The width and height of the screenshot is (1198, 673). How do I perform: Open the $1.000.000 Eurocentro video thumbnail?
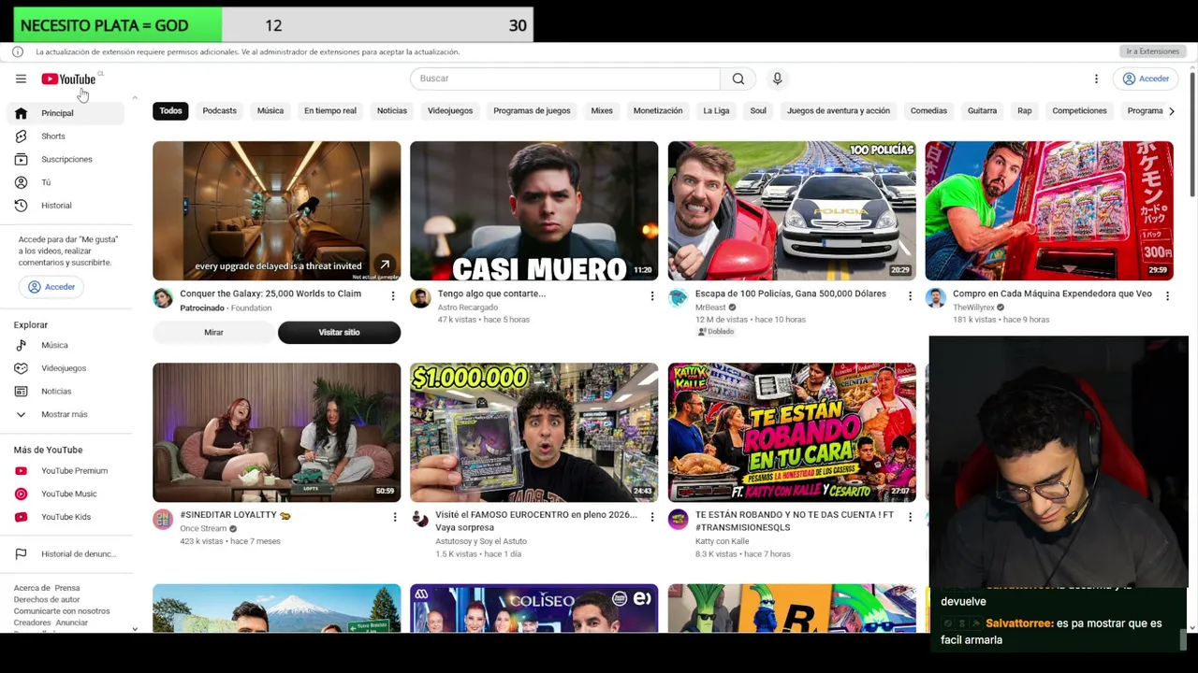pos(533,432)
